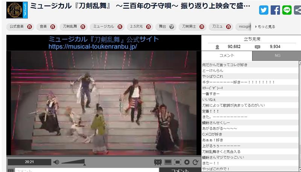
Task: Switch to the NG tab
Action: [277, 56]
